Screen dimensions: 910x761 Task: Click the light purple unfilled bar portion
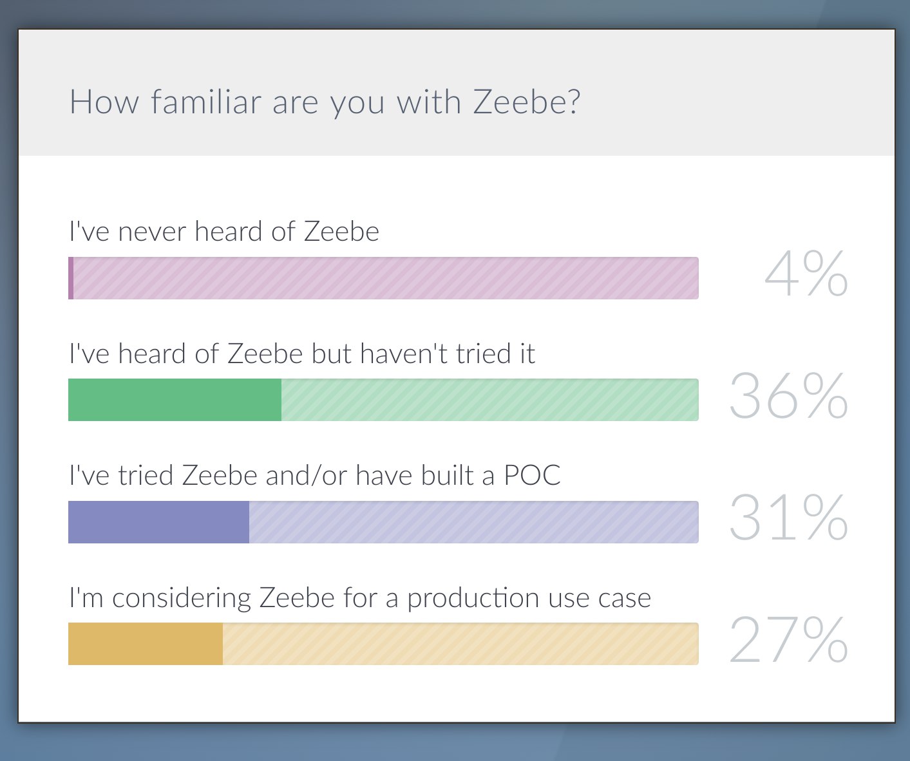[474, 522]
